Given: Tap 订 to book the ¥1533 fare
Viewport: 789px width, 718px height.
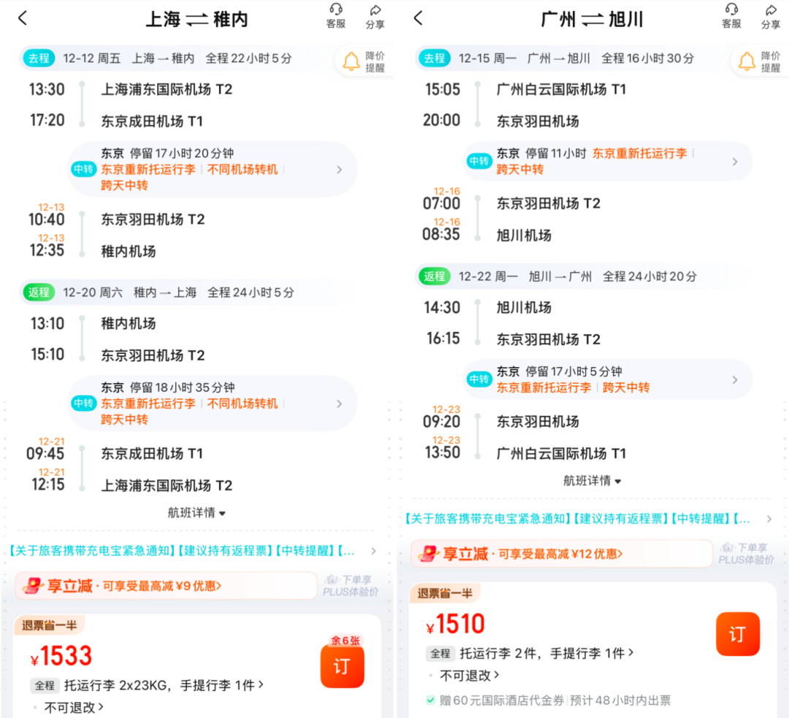Looking at the screenshot, I should 342,667.
